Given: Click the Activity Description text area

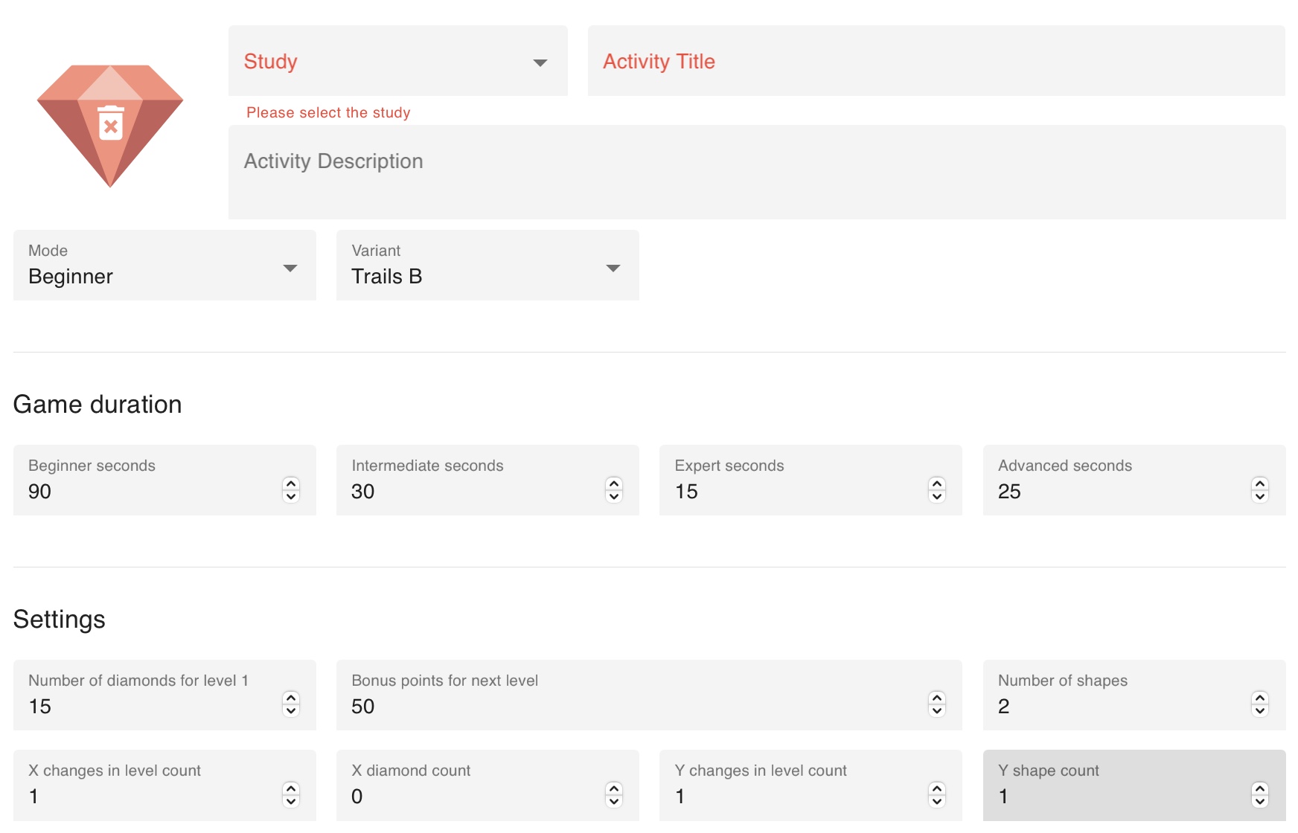Looking at the screenshot, I should [757, 172].
